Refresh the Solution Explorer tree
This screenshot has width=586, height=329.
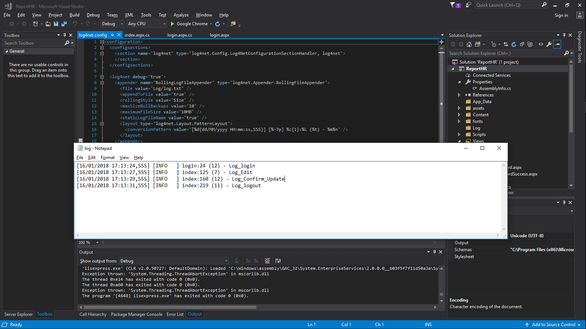click(x=514, y=44)
